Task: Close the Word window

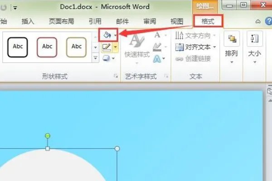Action: coord(262,5)
